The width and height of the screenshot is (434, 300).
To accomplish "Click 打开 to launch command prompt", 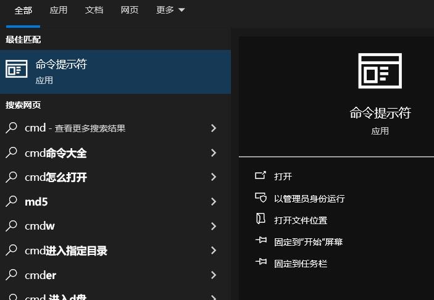I will coord(283,177).
